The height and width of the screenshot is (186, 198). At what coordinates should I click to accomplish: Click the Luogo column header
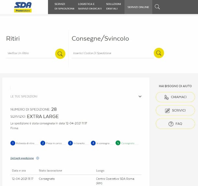(100, 171)
